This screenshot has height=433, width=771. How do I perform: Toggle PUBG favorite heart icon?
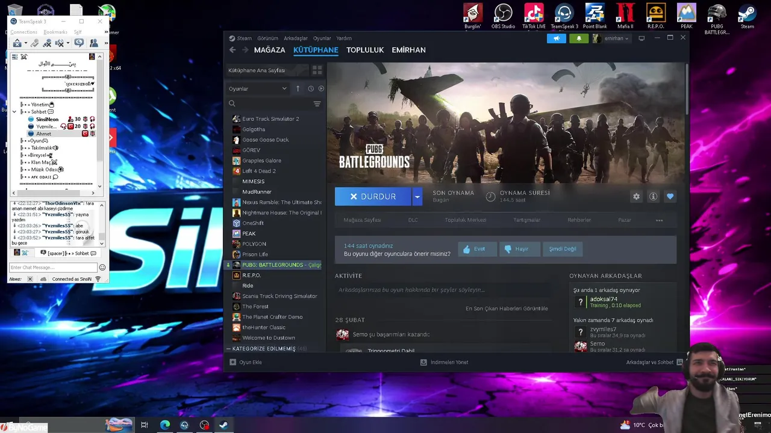670,197
